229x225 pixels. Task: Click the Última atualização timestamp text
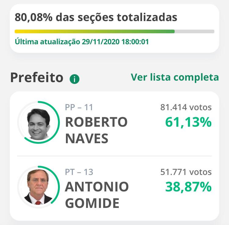(82, 42)
